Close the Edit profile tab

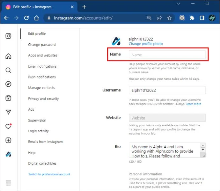[72, 7]
